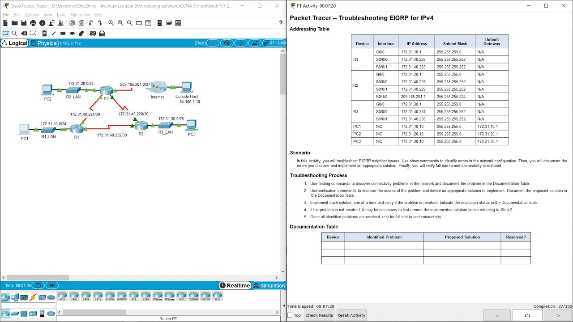This screenshot has width=573, height=322.
Task: Click the Help question mark icon
Action: (281, 23)
